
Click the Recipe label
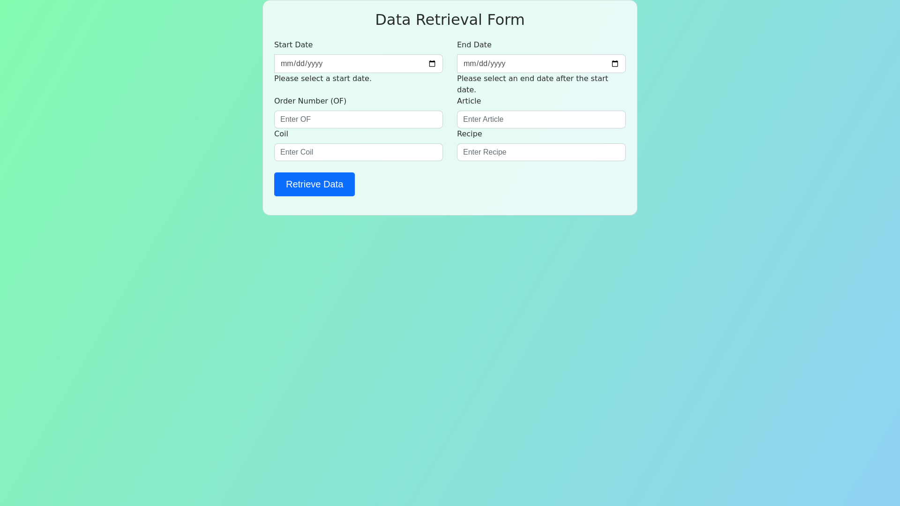[x=470, y=134]
